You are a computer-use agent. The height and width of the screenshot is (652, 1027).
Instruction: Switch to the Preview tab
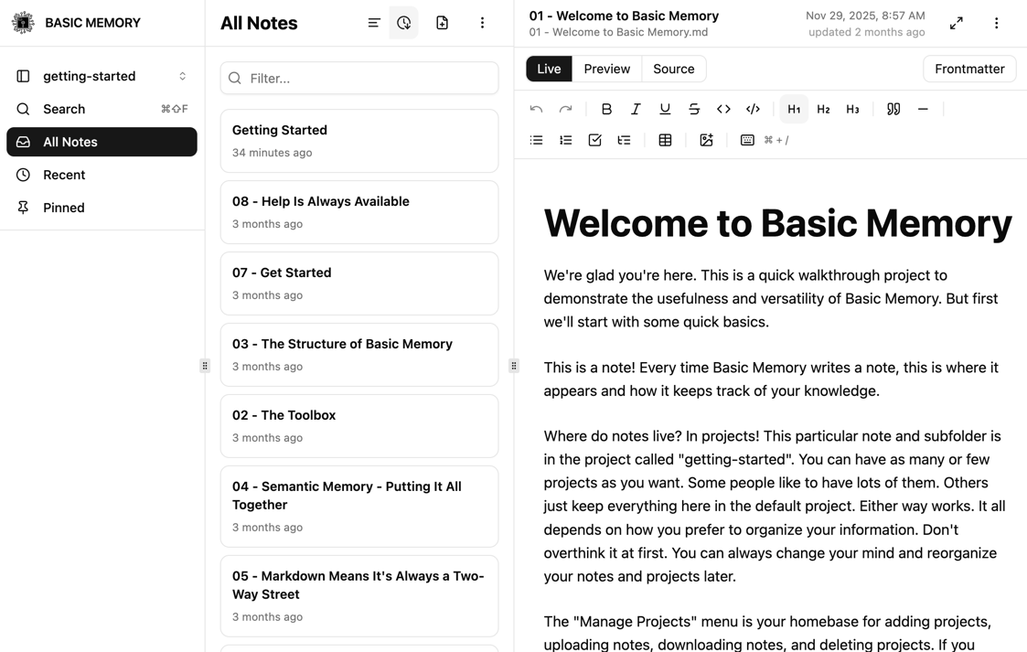point(606,69)
